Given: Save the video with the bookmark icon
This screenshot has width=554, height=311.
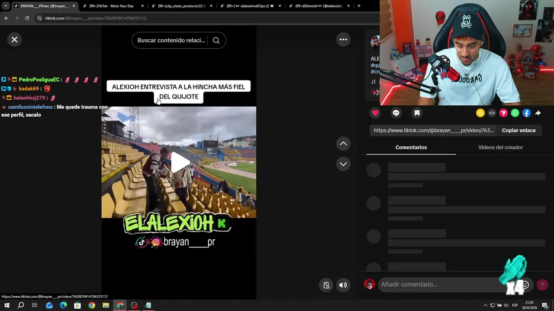Looking at the screenshot, I should (417, 113).
